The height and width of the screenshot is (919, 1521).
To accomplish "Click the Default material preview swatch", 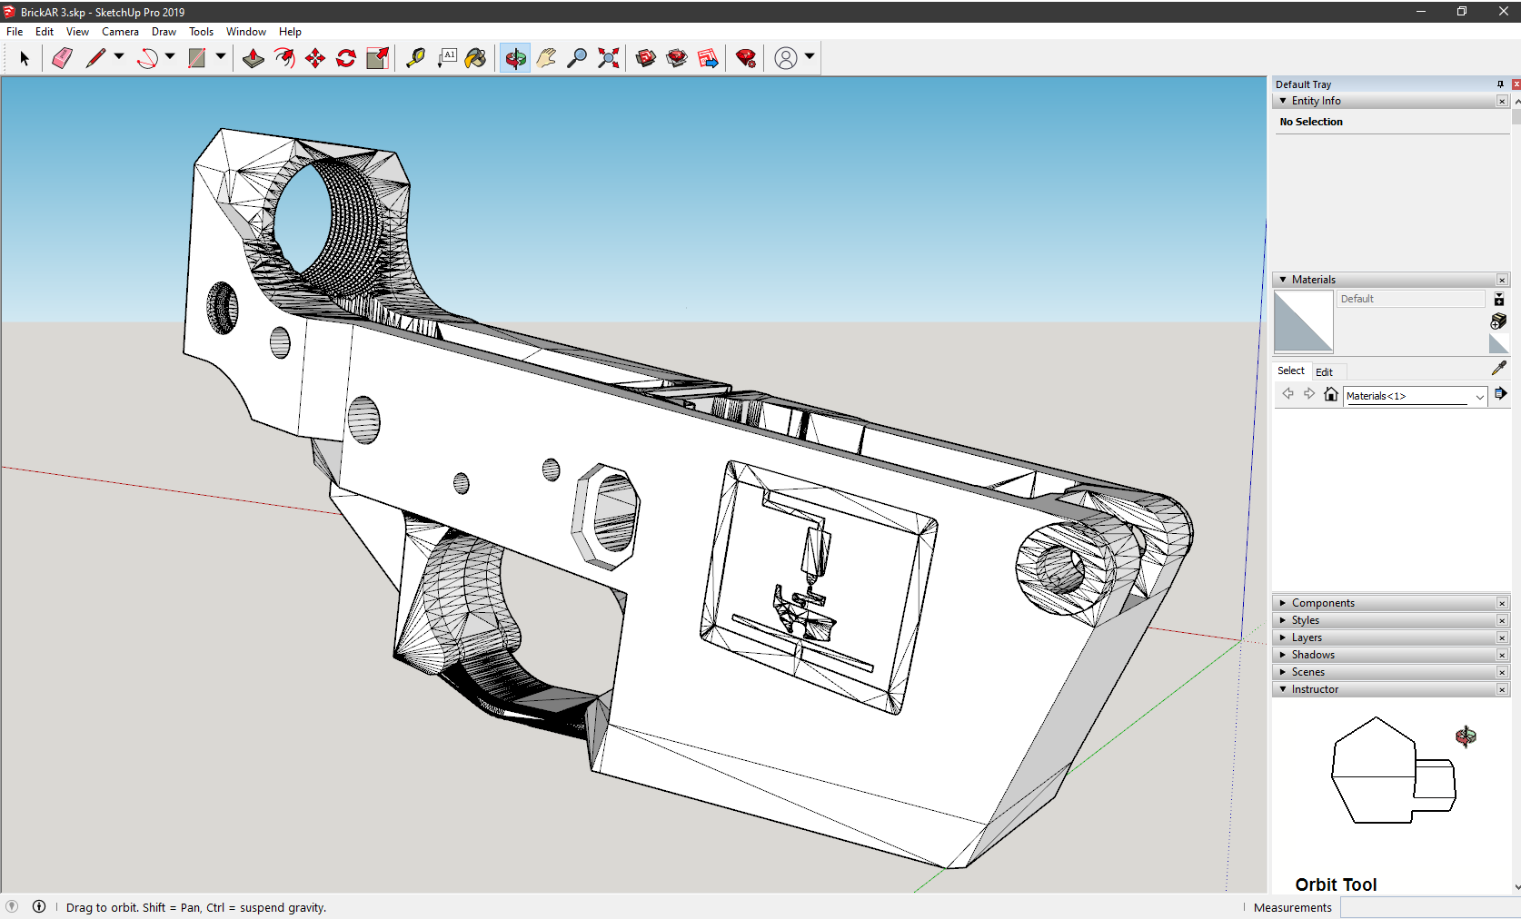I will (x=1303, y=321).
